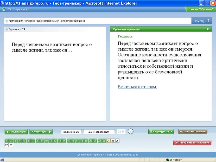The height and width of the screenshot is (162, 216).
Task: Select question number 2
Action: pos(11,141)
